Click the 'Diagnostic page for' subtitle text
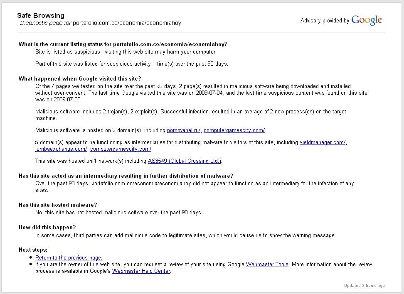The image size is (404, 294). click(46, 23)
